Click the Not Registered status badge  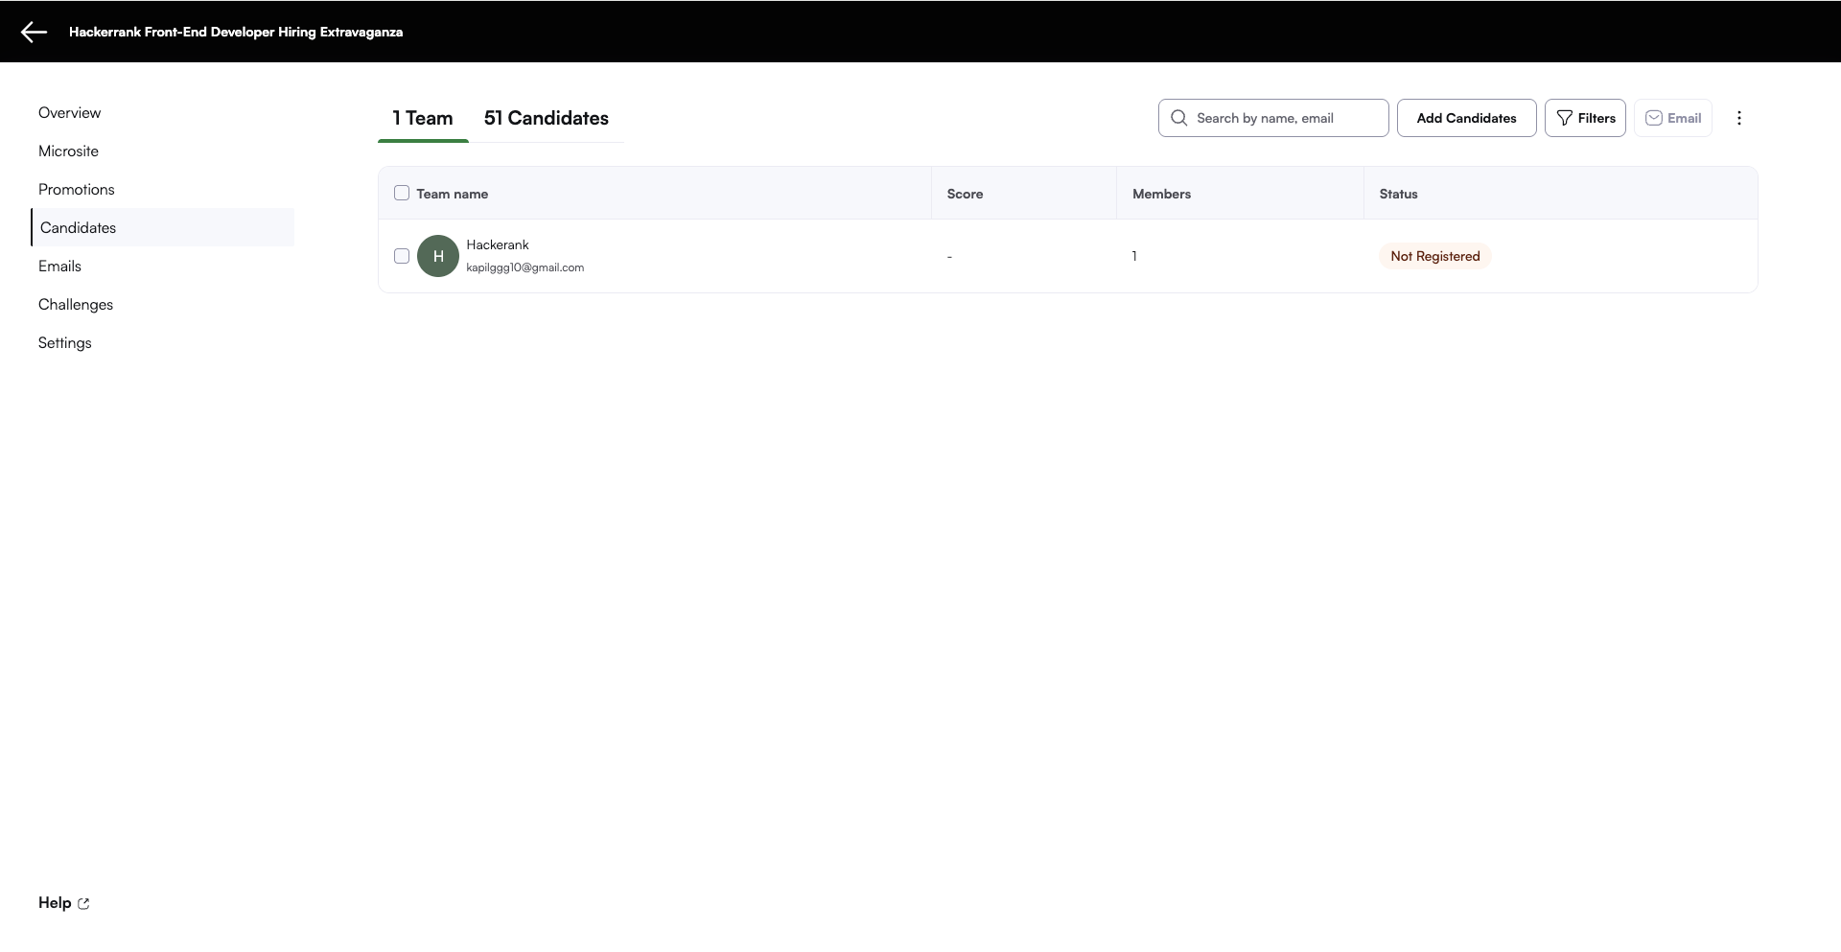click(1435, 256)
